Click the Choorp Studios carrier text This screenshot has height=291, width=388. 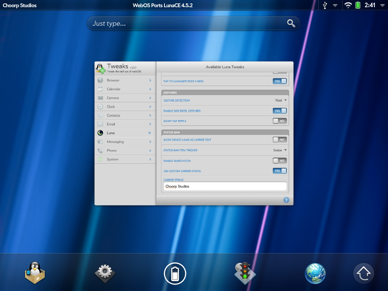coord(20,5)
